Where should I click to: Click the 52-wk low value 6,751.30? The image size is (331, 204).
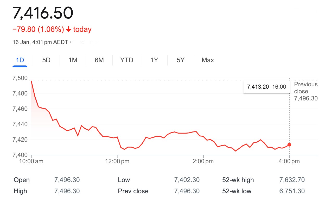291,191
